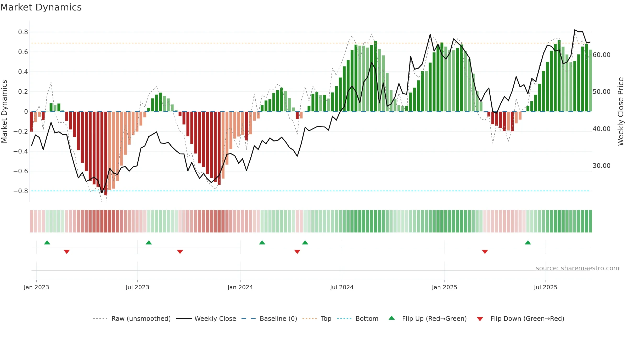Click the Weekly Close Price axis title
This screenshot has height=353, width=628.
coord(621,111)
